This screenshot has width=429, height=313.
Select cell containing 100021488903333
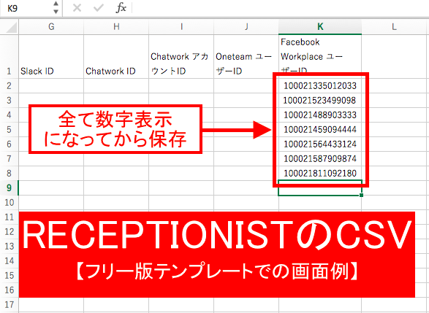[320, 115]
